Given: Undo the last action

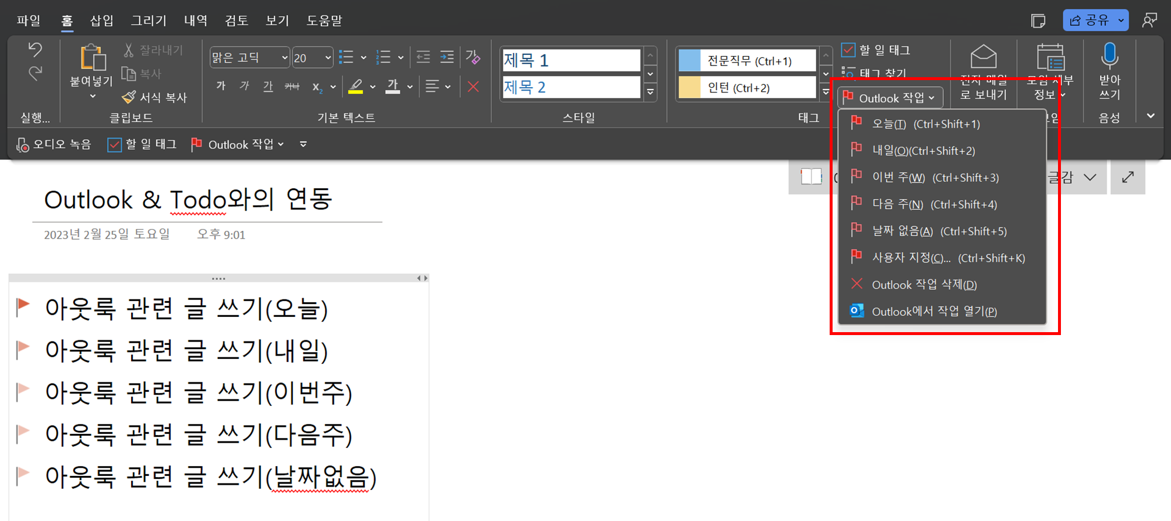Looking at the screenshot, I should point(35,50).
